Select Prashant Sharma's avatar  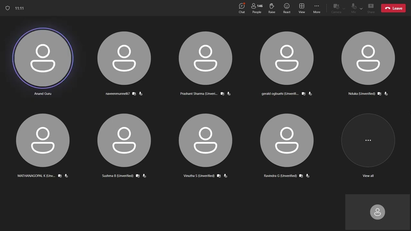tap(205, 58)
